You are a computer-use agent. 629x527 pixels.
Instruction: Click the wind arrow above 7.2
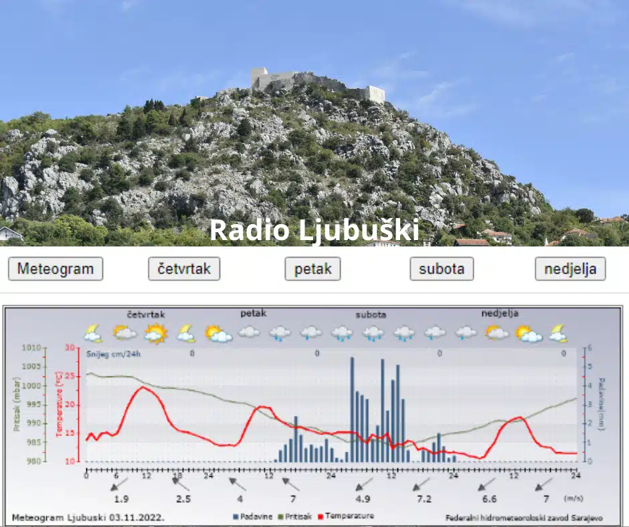click(x=421, y=484)
